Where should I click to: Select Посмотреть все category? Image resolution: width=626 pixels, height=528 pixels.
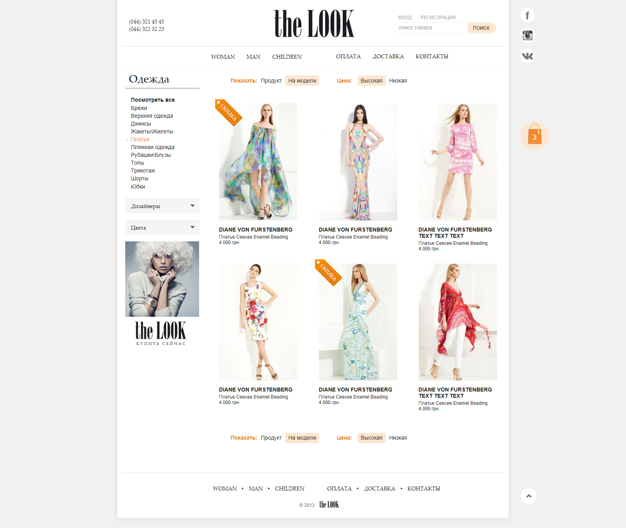(153, 100)
